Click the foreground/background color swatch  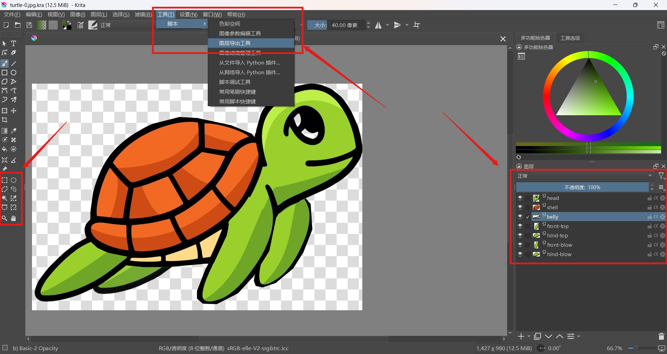tap(66, 25)
